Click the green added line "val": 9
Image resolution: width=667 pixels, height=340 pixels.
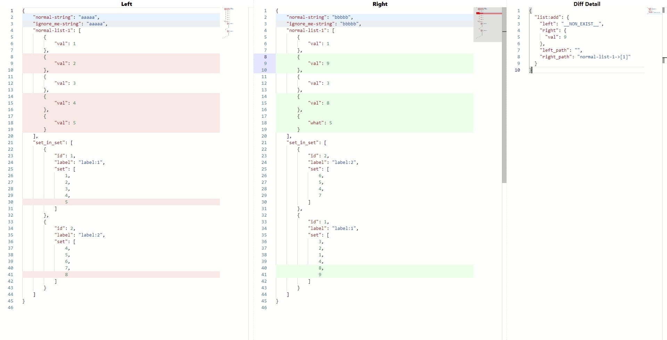318,63
